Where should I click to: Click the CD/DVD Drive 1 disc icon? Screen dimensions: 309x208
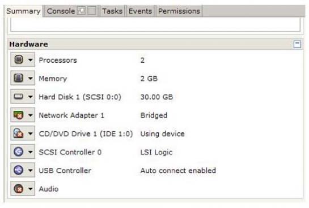click(19, 133)
